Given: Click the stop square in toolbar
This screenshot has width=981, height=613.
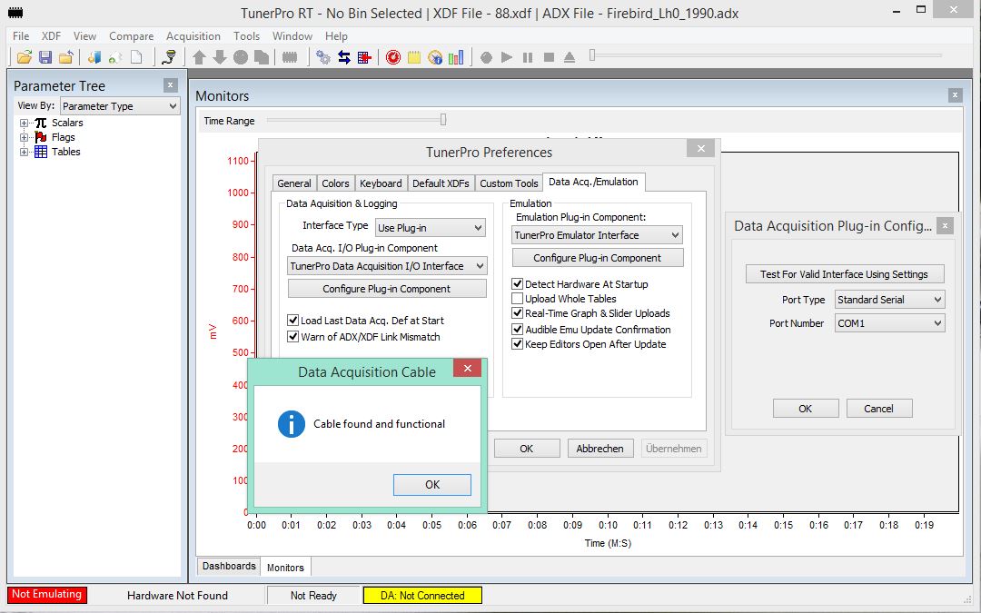Looking at the screenshot, I should click(549, 57).
